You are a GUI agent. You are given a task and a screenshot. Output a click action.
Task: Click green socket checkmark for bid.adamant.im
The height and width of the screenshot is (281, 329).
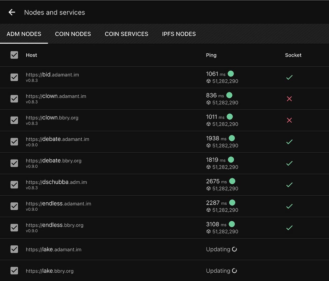(289, 77)
